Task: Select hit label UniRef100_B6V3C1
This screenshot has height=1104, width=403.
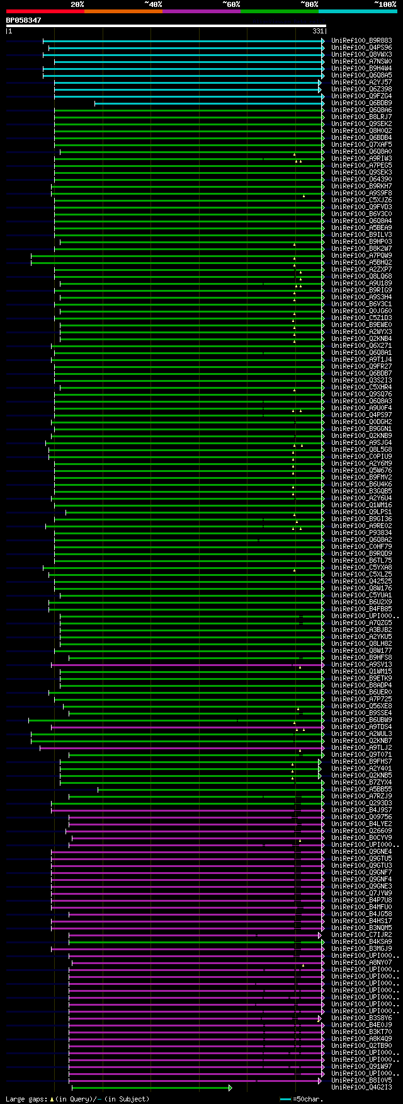Action: coord(361,304)
